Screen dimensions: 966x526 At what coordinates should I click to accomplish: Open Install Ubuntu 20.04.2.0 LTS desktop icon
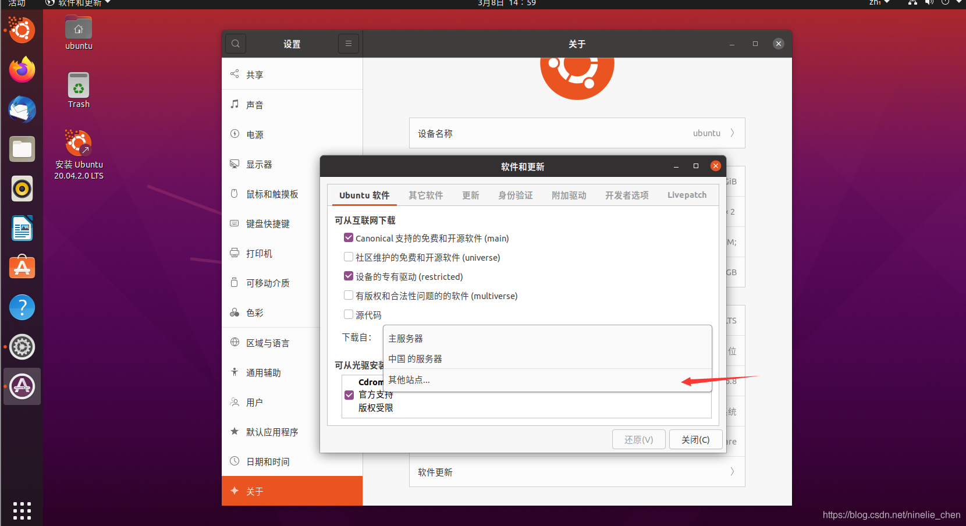click(x=79, y=155)
